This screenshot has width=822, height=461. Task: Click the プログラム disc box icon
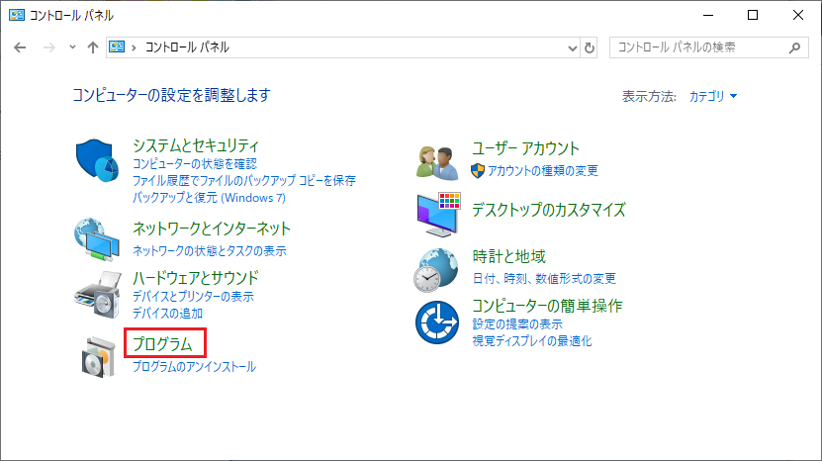point(99,357)
